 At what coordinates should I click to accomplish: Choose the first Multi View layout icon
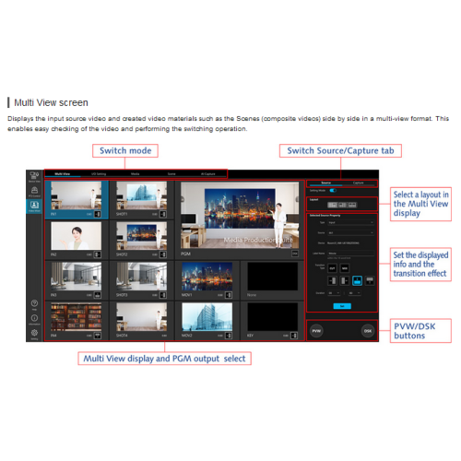[332, 205]
